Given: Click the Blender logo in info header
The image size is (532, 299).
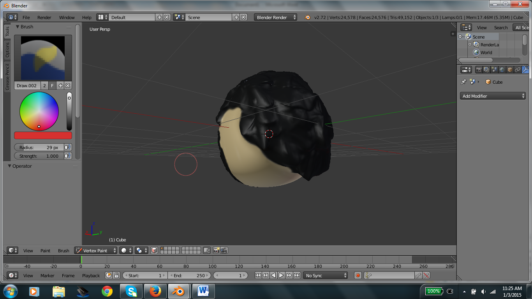Looking at the screenshot, I should (307, 17).
